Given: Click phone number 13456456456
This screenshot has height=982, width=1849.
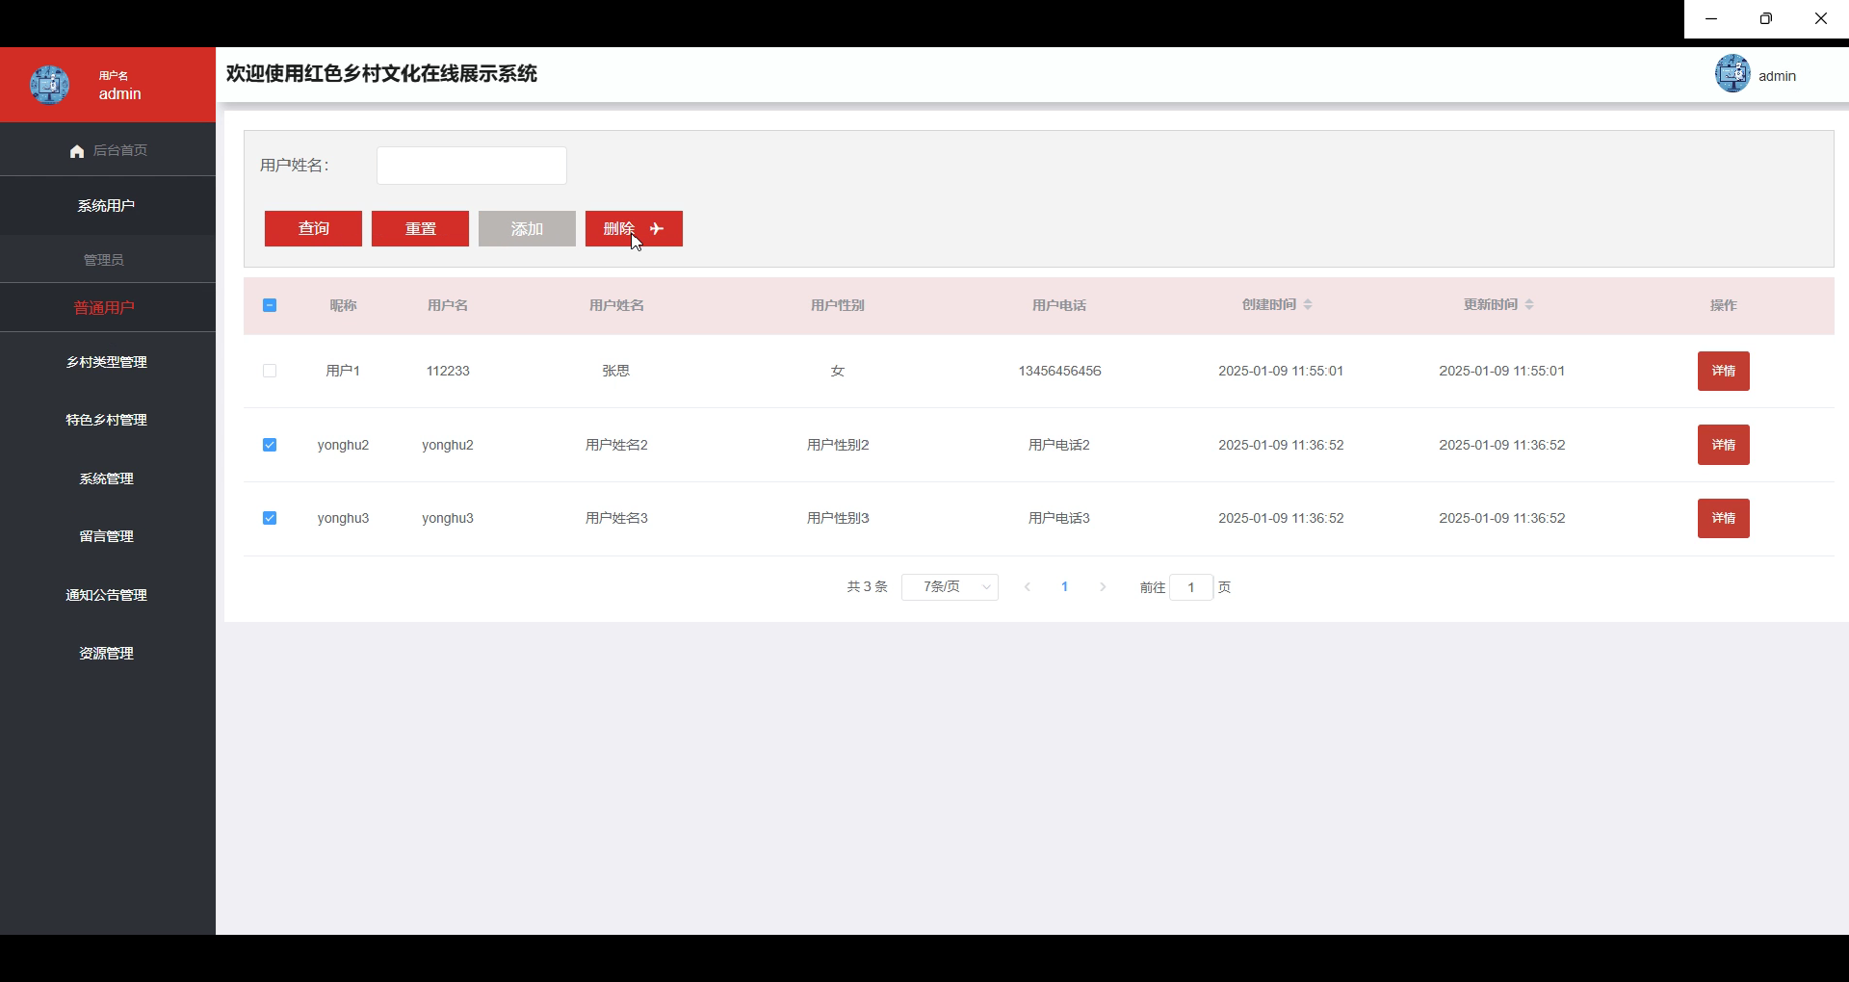Looking at the screenshot, I should point(1059,371).
